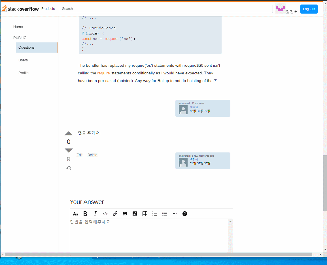327x265 pixels.
Task: Click avatar in the few moments ago card
Action: (183, 162)
